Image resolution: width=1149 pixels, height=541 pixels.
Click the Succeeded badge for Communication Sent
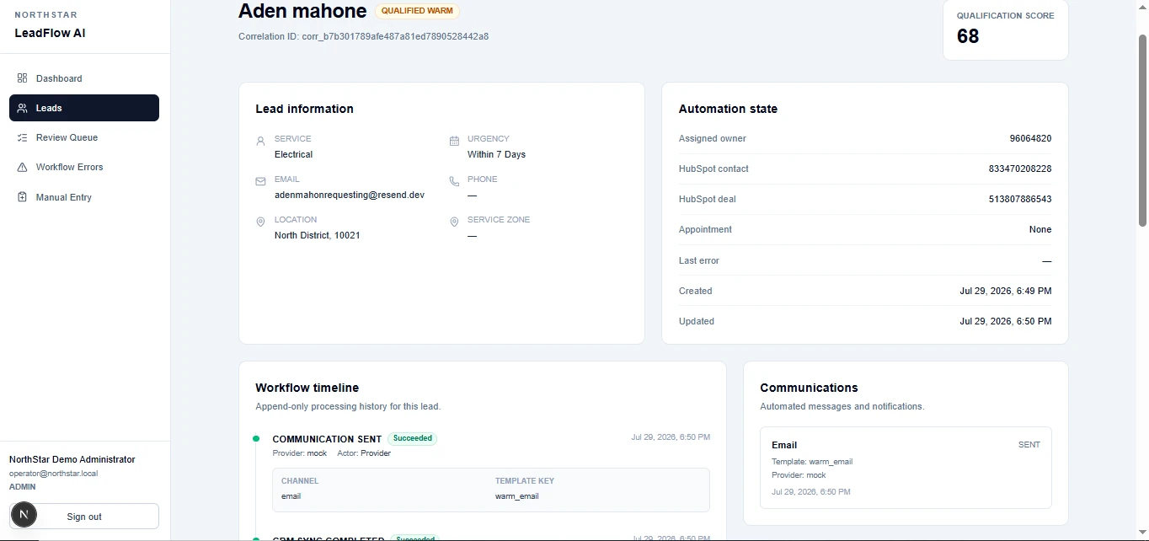click(413, 438)
